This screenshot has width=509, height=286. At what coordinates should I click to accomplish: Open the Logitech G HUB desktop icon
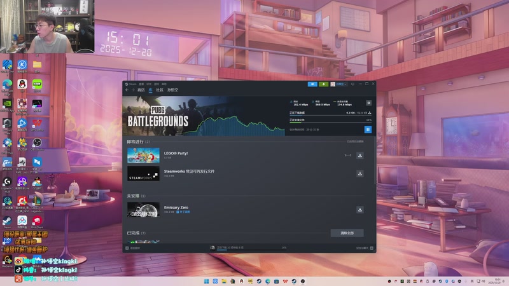tap(7, 183)
